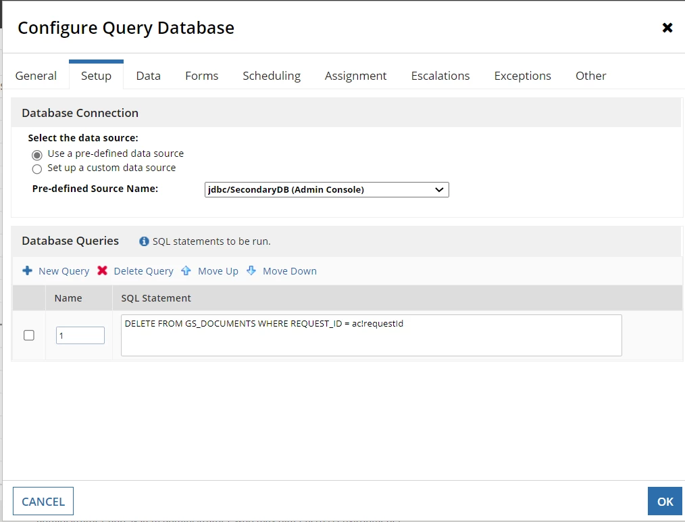Open the Escalations tab
This screenshot has height=522, width=685.
point(440,76)
